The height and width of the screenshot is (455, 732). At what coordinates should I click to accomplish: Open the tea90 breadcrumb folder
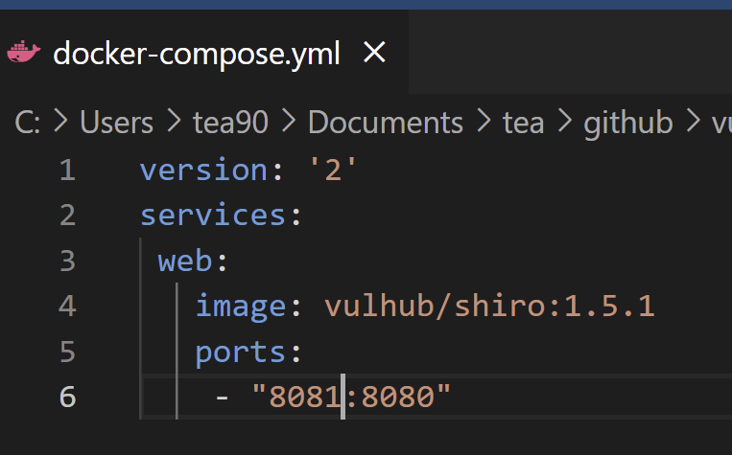(230, 123)
